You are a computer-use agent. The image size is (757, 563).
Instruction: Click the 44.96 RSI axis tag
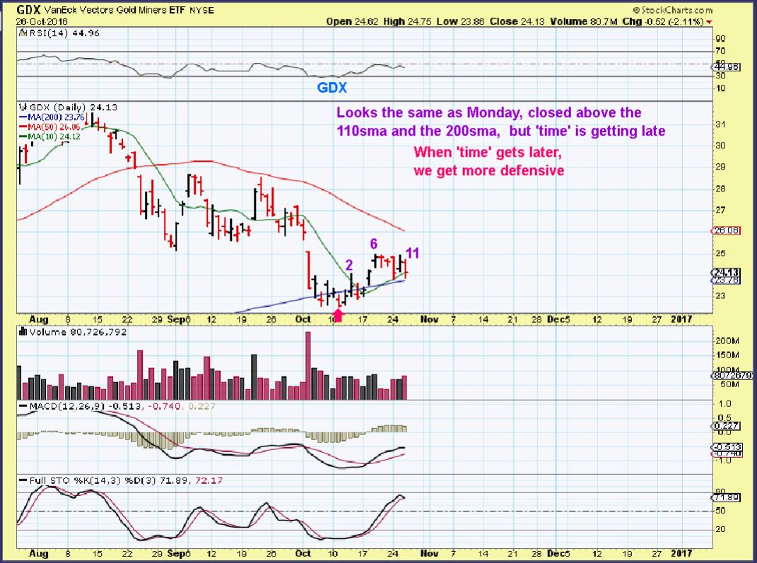(x=726, y=67)
